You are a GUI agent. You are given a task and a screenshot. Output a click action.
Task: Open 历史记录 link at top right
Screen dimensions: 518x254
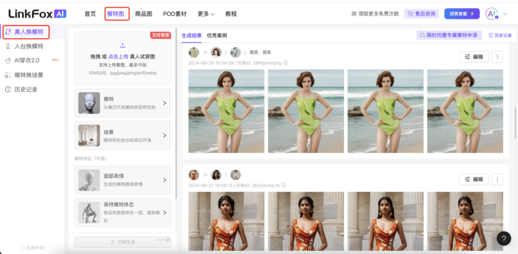coord(500,35)
